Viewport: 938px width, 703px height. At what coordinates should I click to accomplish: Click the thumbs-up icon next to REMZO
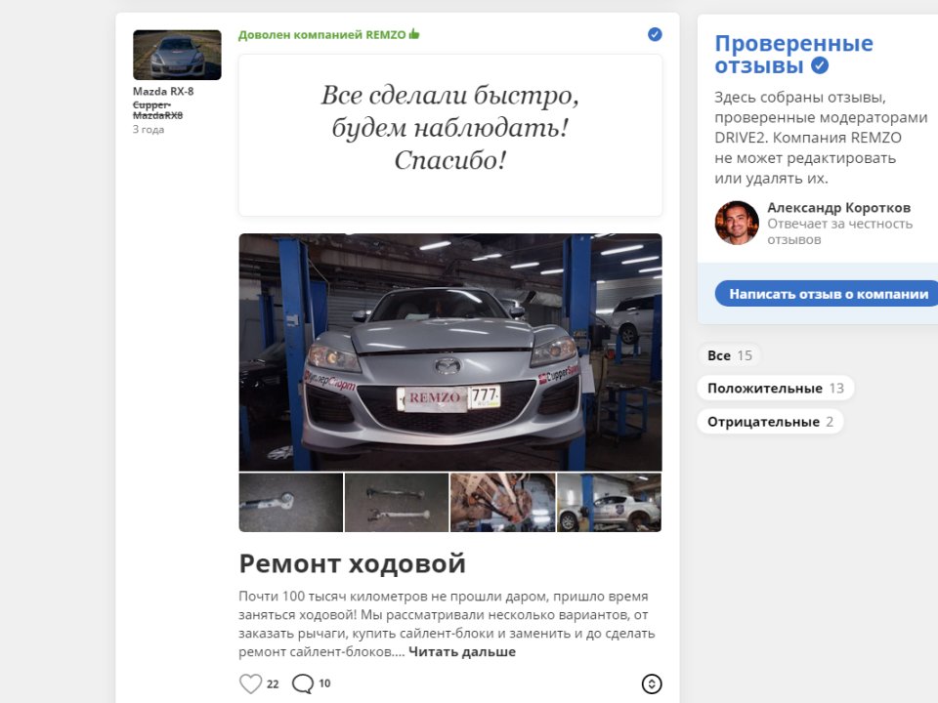pyautogui.click(x=414, y=34)
